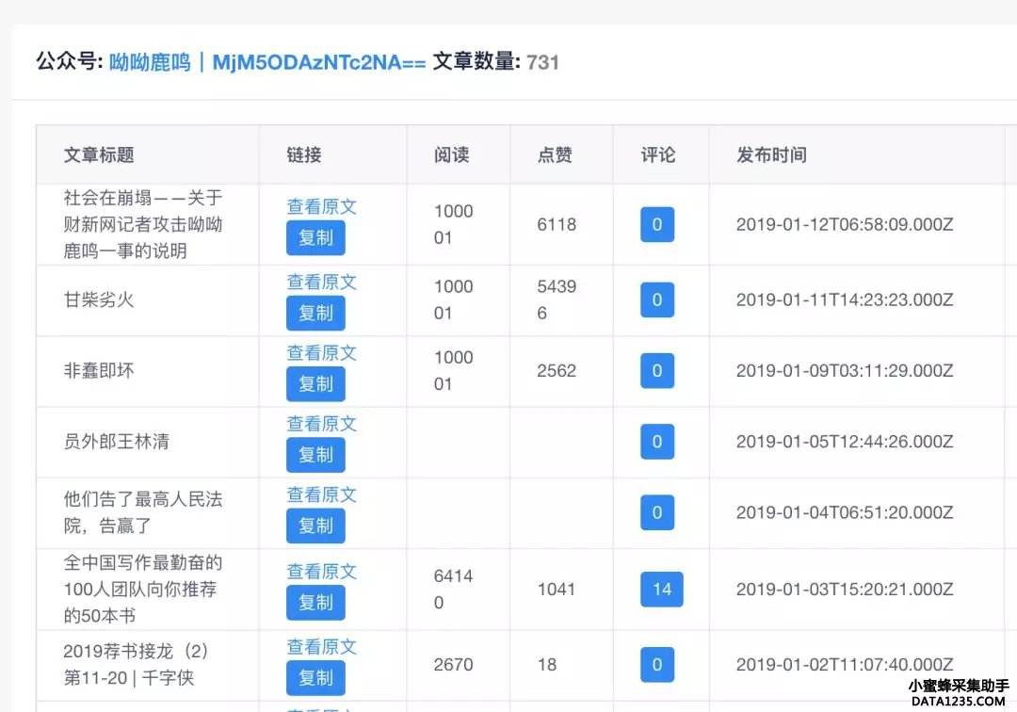Screen dimensions: 1017x712
Task: Open 查看原文 for 他们告了最高人民法院 row
Action: click(322, 494)
